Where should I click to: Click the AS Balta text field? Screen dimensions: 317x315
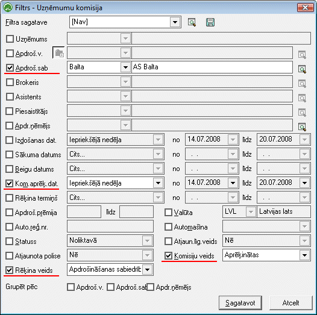(x=212, y=67)
